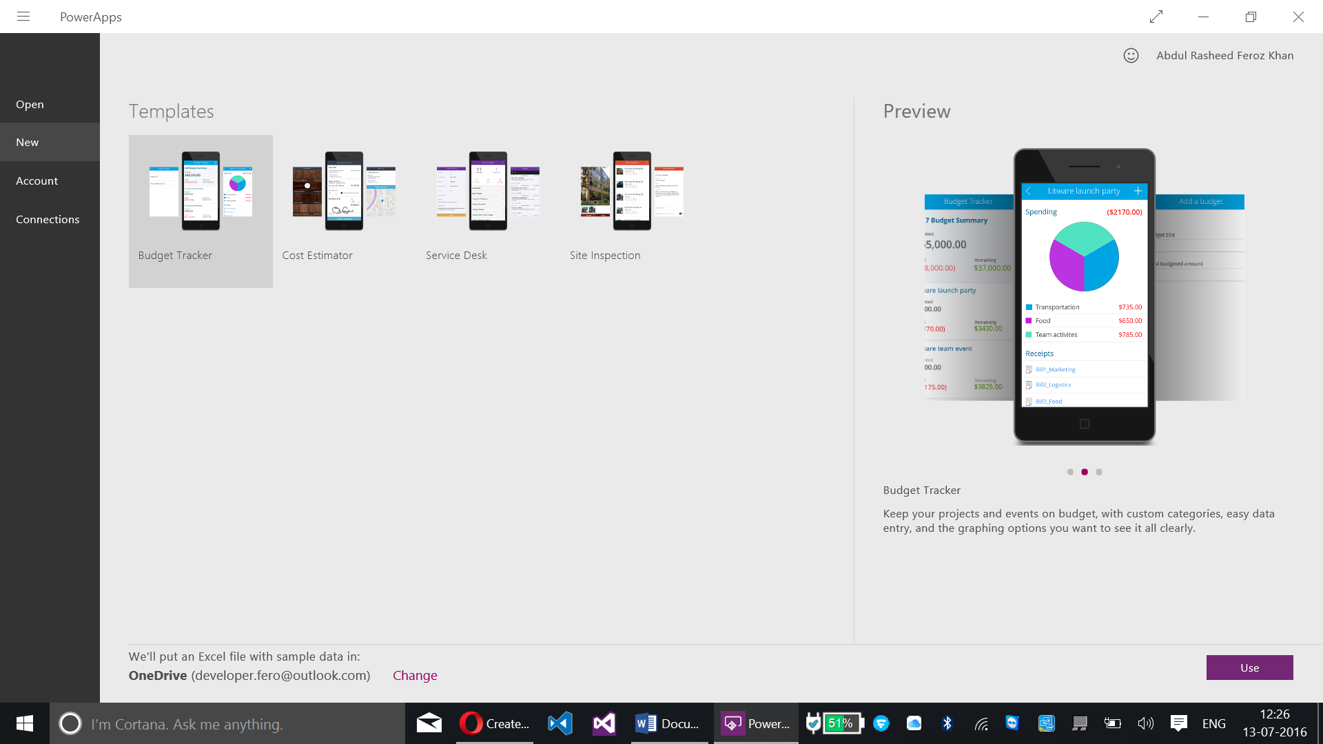Click the power battery tray icon
Screen dimensions: 1323x744
[x=1112, y=723]
